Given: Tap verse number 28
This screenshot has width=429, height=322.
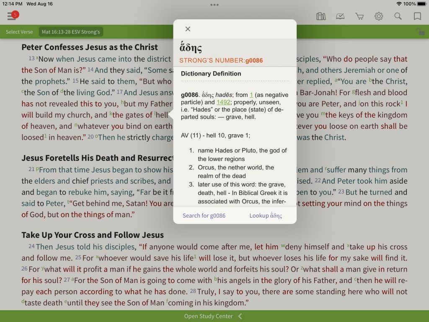Looking at the screenshot, I should coord(193,291).
